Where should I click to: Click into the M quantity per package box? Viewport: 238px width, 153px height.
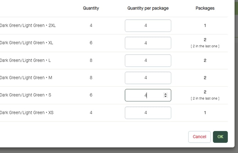[x=148, y=78]
